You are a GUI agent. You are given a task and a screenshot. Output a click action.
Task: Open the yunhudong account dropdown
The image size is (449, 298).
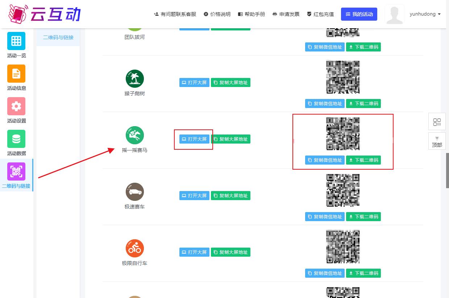click(425, 14)
